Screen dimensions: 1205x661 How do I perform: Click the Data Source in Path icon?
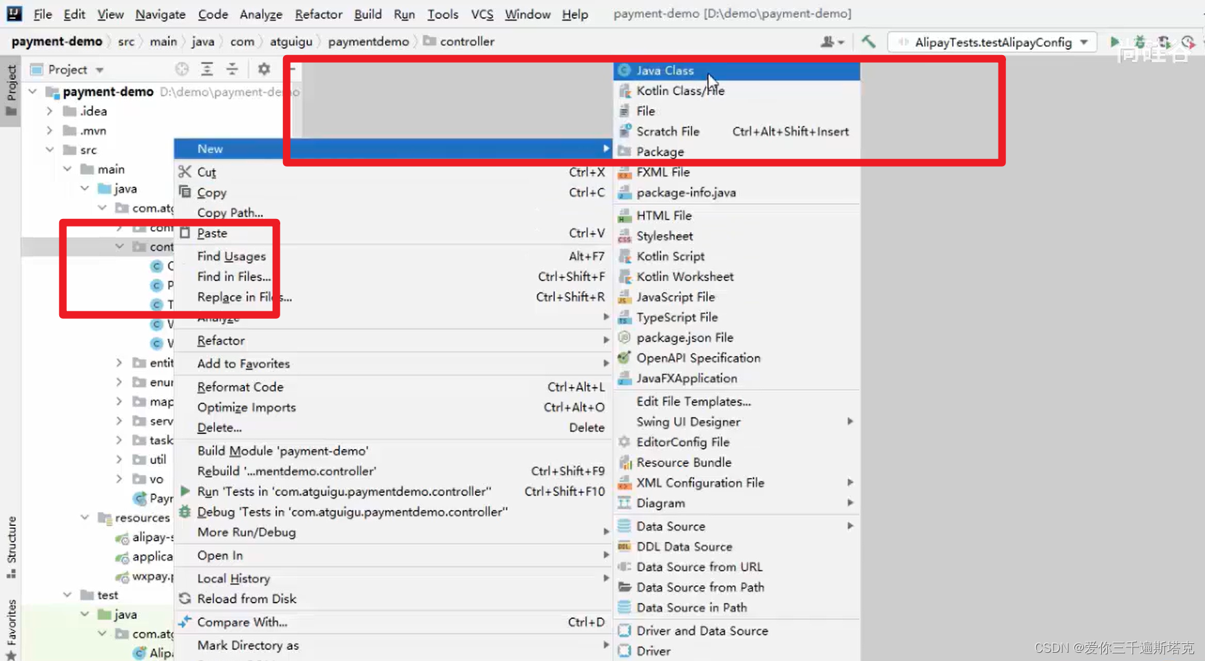[625, 607]
